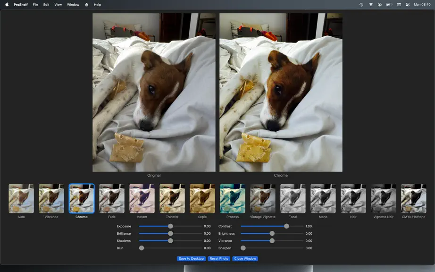
Task: Click the user account status icon
Action: click(379, 4)
